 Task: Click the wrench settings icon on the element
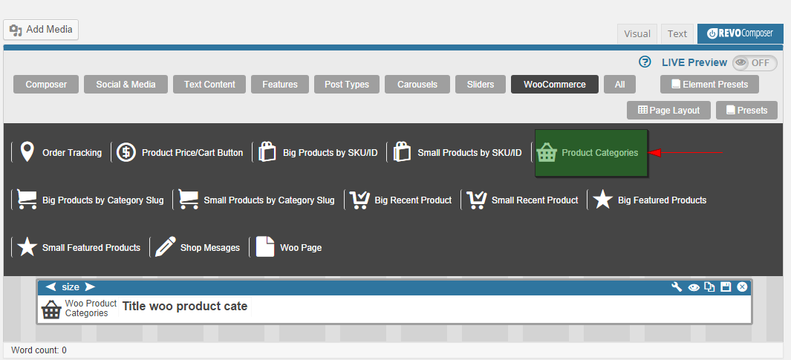pyautogui.click(x=677, y=287)
